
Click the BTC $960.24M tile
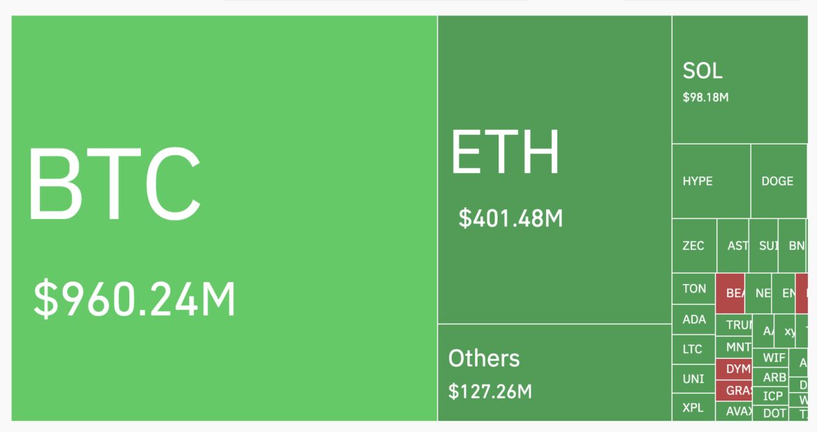click(x=224, y=218)
